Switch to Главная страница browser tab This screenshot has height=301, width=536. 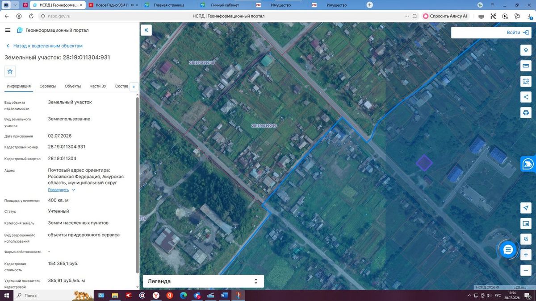[170, 5]
